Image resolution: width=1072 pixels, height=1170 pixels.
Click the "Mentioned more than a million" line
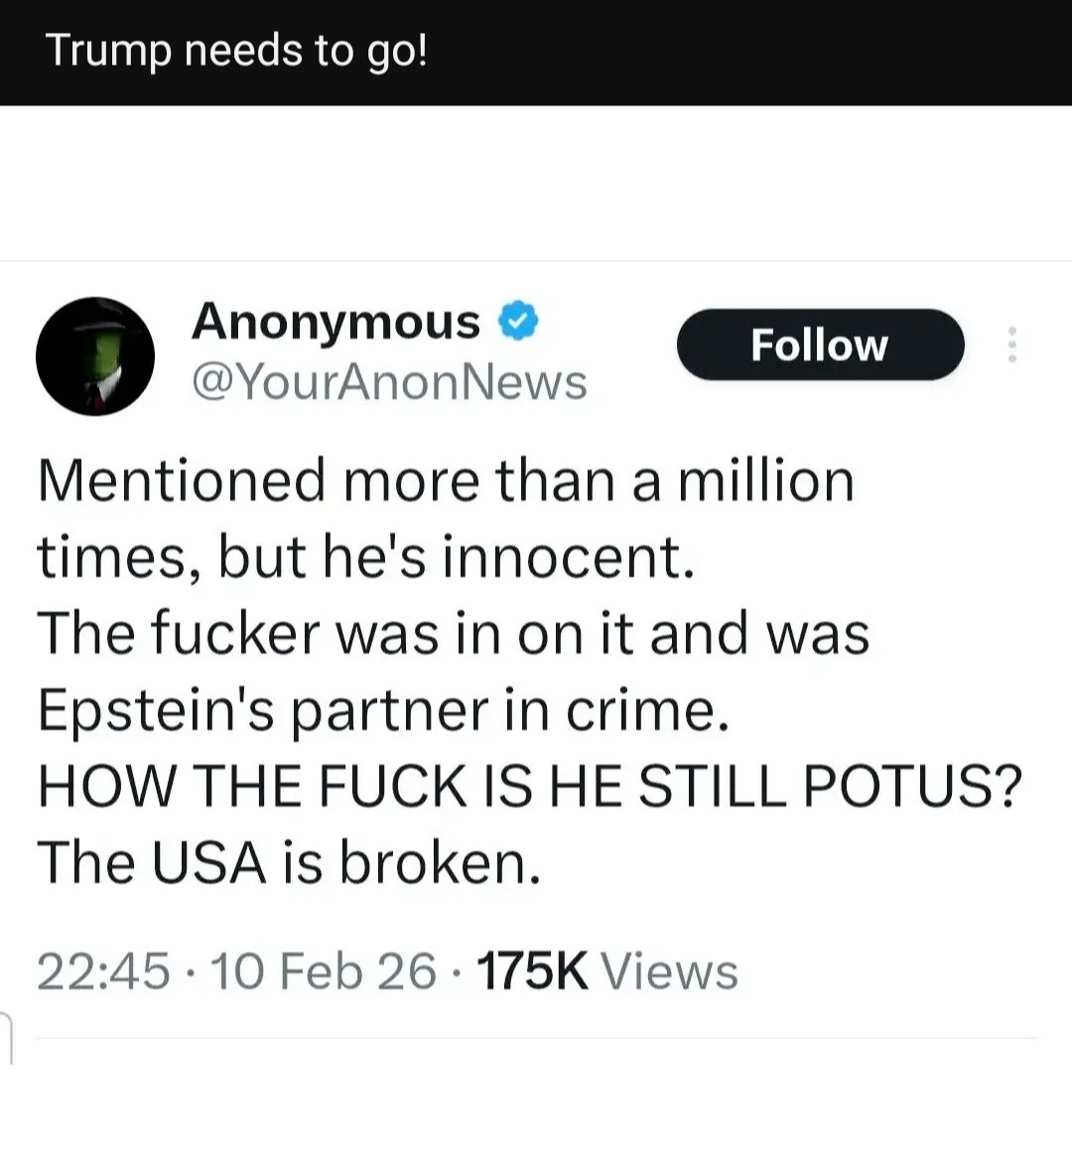[446, 480]
